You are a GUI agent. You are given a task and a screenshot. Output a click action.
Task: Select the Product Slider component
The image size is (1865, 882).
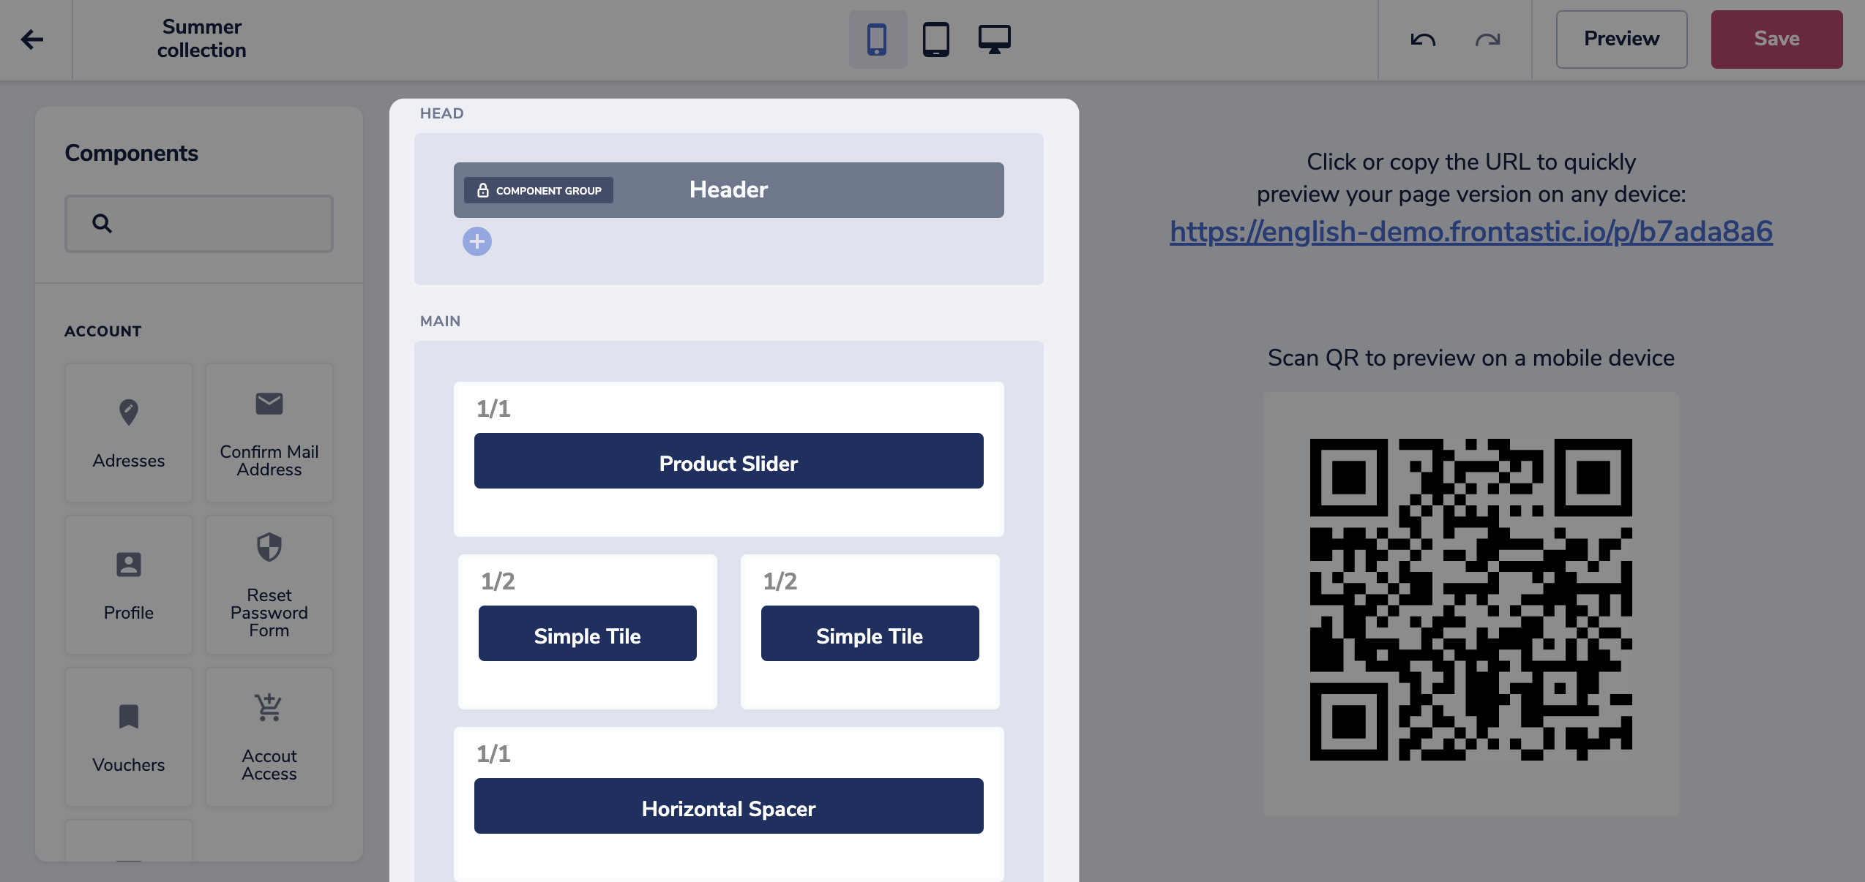(x=729, y=461)
